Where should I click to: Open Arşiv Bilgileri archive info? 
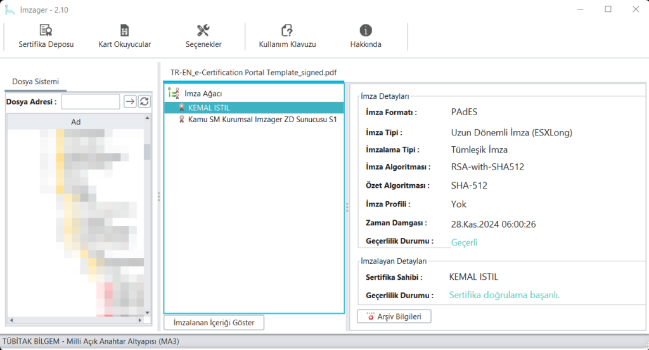pyautogui.click(x=394, y=316)
